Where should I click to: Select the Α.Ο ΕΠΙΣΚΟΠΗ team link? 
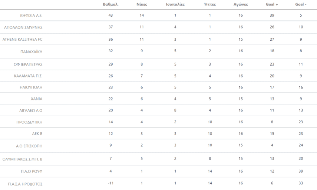coord(29,147)
